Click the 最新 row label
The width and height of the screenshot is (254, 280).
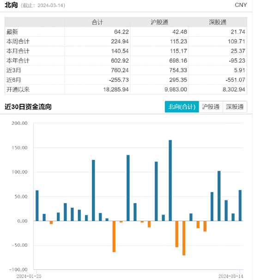pyautogui.click(x=12, y=32)
